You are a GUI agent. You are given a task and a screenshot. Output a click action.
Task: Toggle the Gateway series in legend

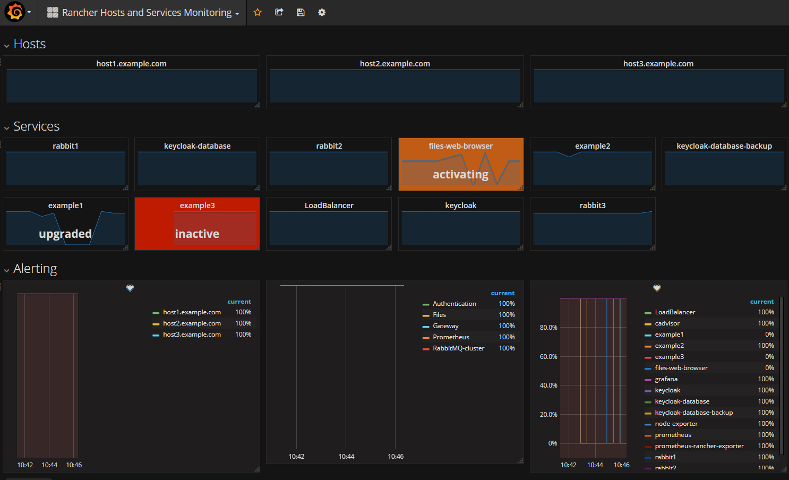445,326
